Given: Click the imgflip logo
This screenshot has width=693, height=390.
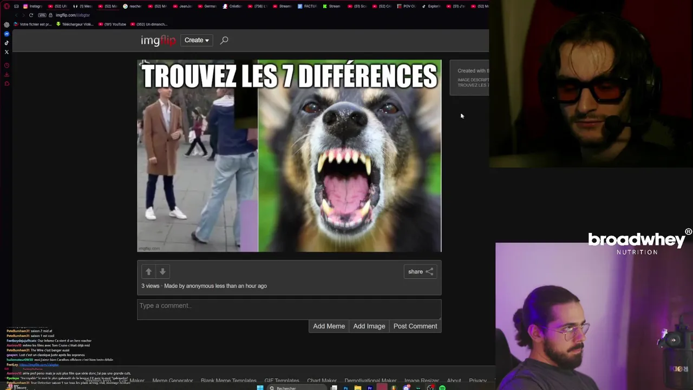Looking at the screenshot, I should [158, 41].
